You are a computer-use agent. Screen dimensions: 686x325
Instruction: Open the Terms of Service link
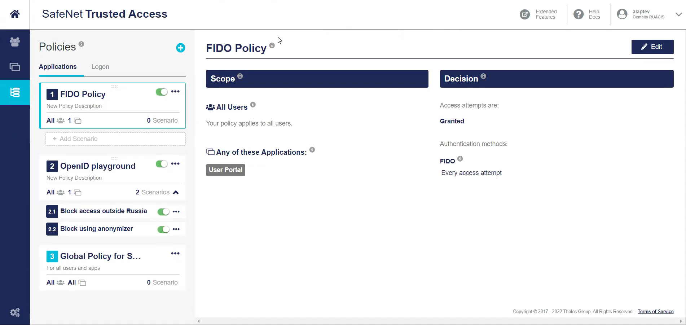[655, 312]
